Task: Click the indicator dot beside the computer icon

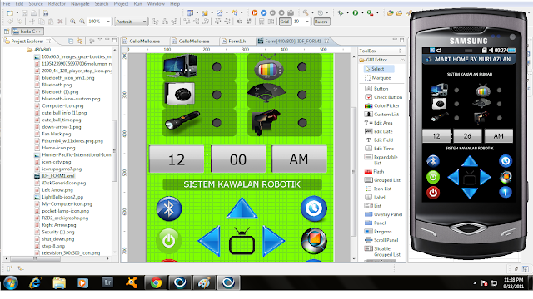Action: tap(217, 66)
